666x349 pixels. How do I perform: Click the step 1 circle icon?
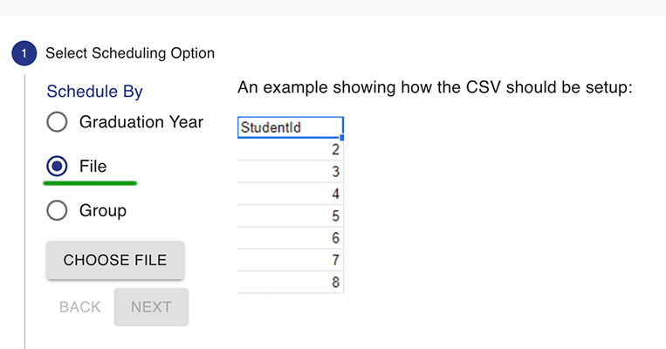tap(24, 53)
